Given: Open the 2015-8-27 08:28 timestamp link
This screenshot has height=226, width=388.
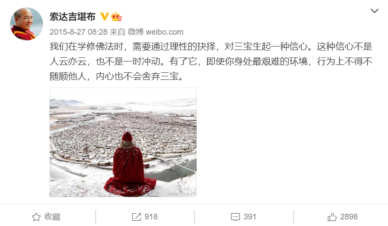Looking at the screenshot, I should tap(79, 32).
